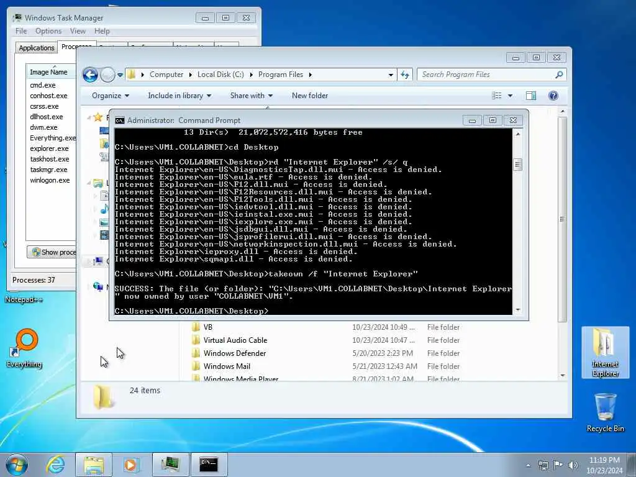Click the New folder button
This screenshot has height=477, width=636.
point(310,96)
